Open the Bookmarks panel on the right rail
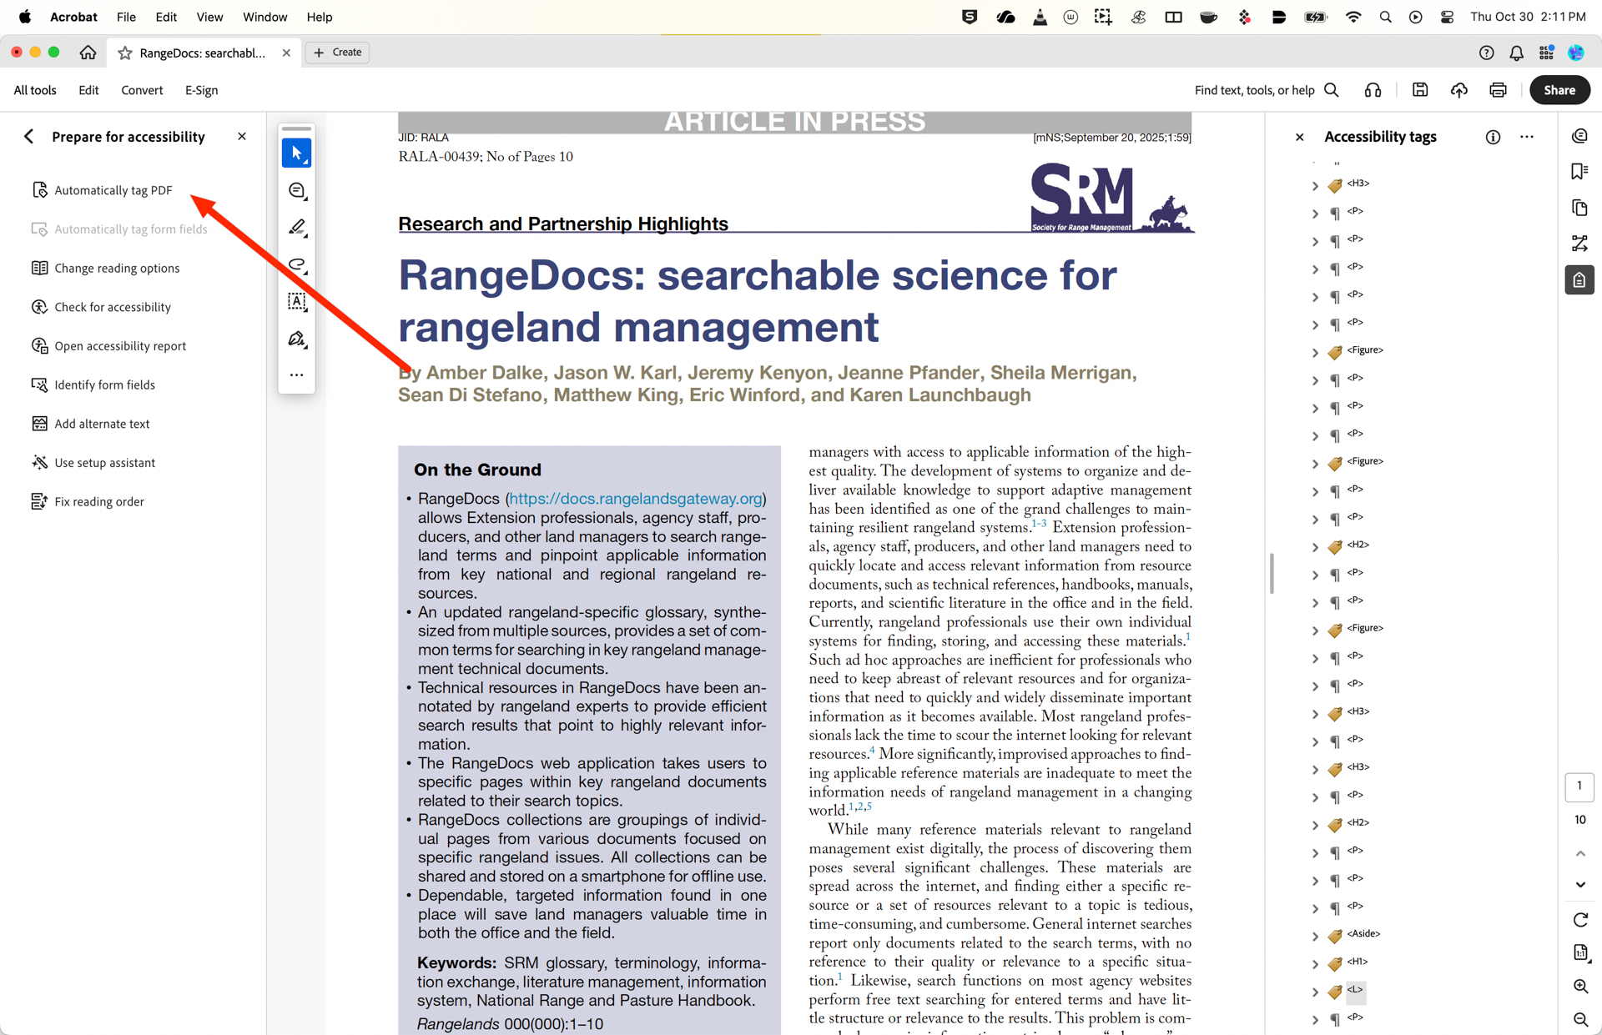Viewport: 1602px width, 1035px height. point(1579,171)
